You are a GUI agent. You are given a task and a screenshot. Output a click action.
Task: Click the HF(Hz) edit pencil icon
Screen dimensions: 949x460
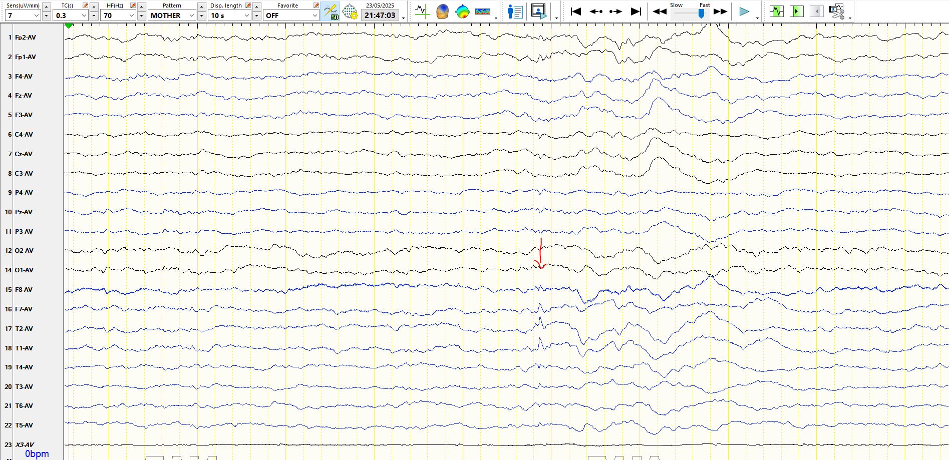pos(133,6)
